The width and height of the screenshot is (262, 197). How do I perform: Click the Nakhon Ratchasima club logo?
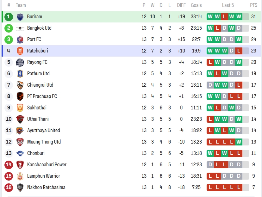tap(20, 188)
